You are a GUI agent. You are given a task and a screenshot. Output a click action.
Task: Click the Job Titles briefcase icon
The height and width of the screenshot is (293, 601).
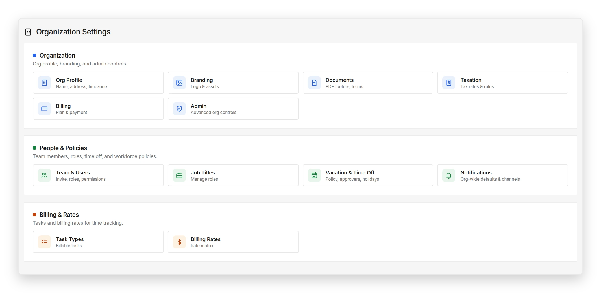(x=179, y=175)
